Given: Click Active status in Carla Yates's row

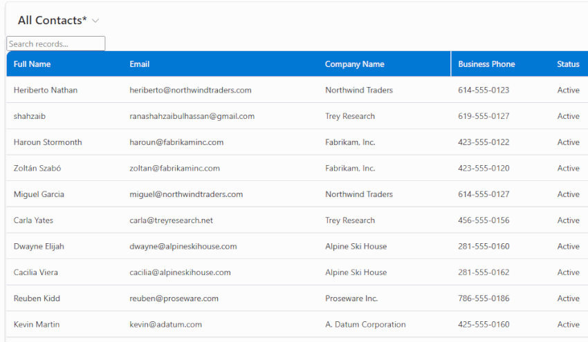Looking at the screenshot, I should 568,220.
